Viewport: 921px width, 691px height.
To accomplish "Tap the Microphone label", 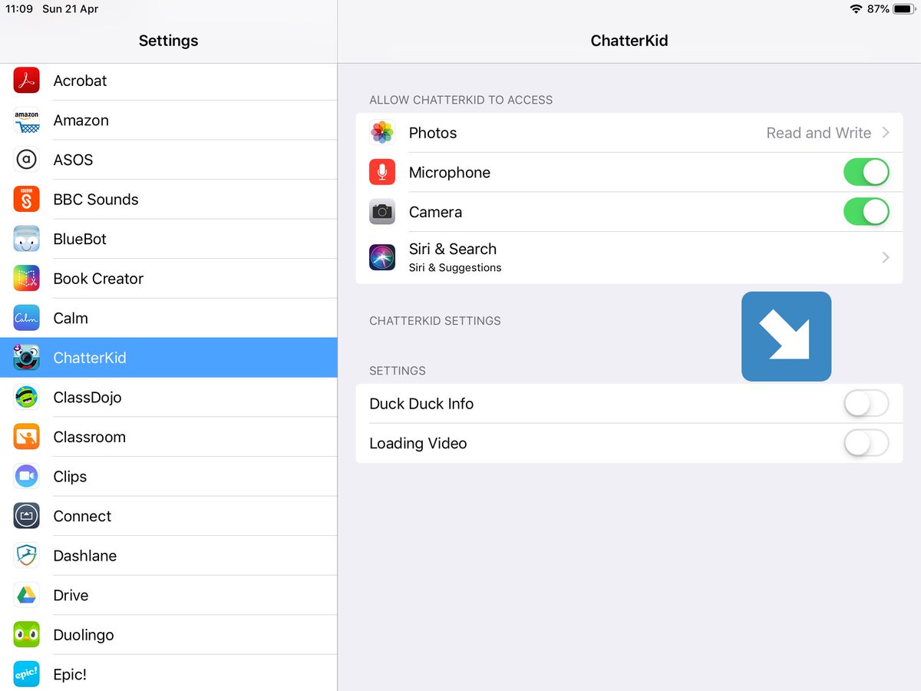I will (x=450, y=173).
